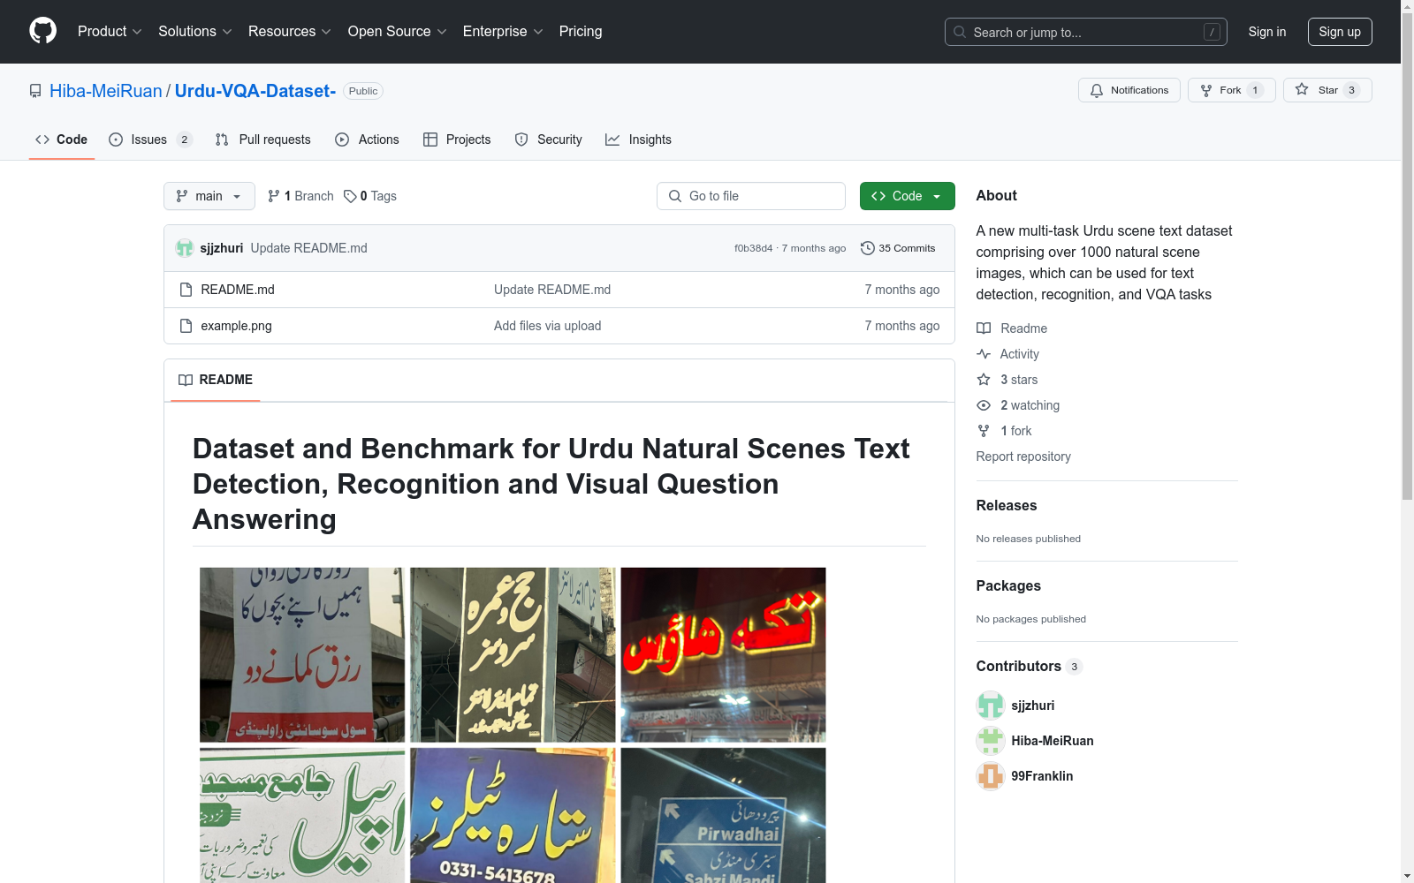Switch to Pull requests tab
Image resolution: width=1414 pixels, height=883 pixels.
pyautogui.click(x=263, y=140)
